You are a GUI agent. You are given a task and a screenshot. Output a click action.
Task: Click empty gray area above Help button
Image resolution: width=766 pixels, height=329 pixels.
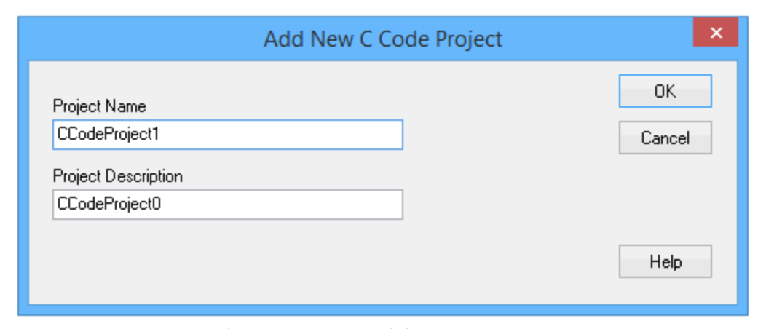[x=664, y=204]
